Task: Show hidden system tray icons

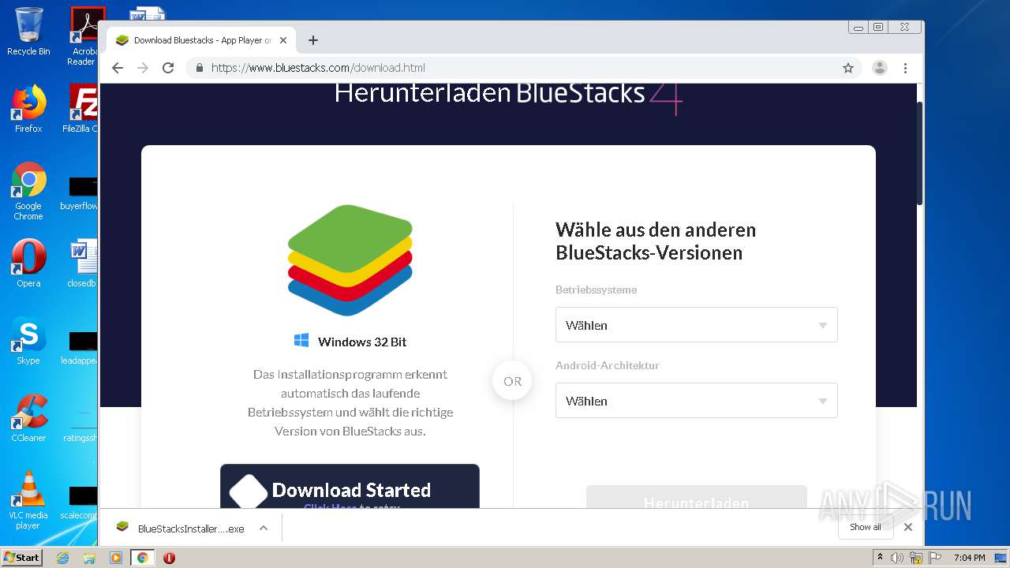Action: click(880, 557)
